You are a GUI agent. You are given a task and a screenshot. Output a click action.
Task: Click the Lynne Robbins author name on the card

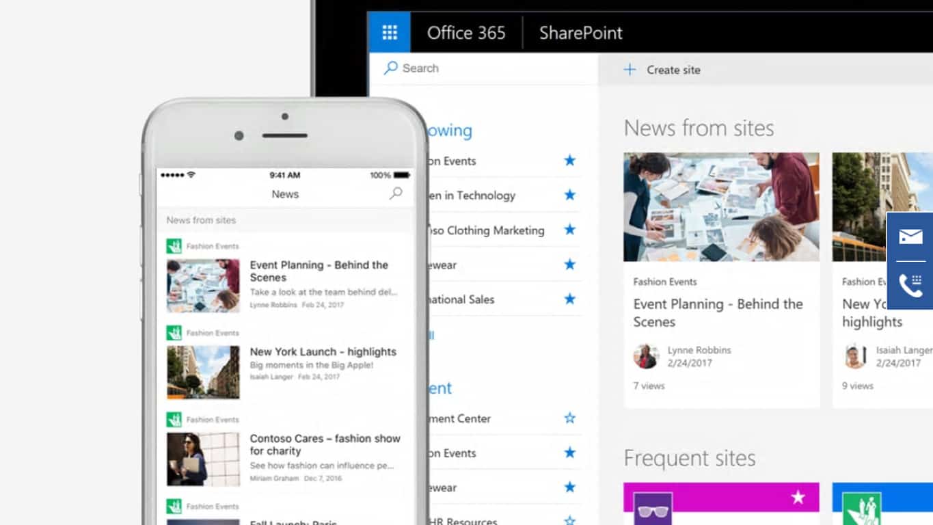pos(699,350)
